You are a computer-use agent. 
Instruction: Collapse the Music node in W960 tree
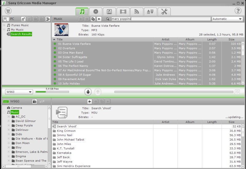(x=4, y=112)
